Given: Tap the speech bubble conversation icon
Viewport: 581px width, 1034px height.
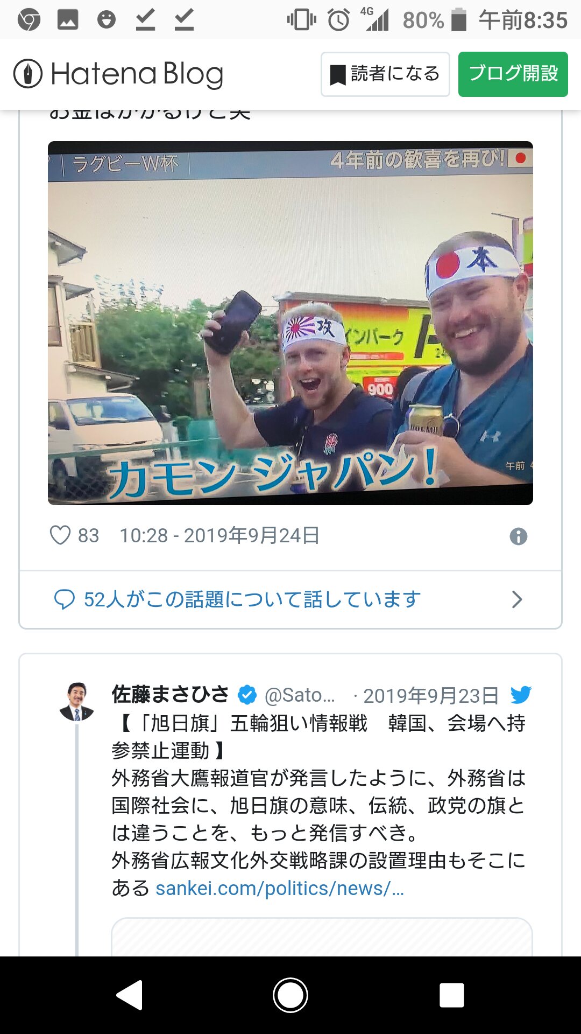Looking at the screenshot, I should click(65, 599).
